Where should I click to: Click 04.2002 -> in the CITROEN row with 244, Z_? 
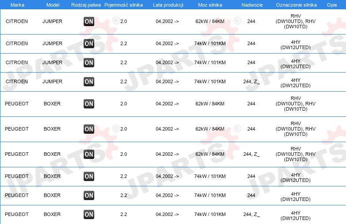click(167, 81)
